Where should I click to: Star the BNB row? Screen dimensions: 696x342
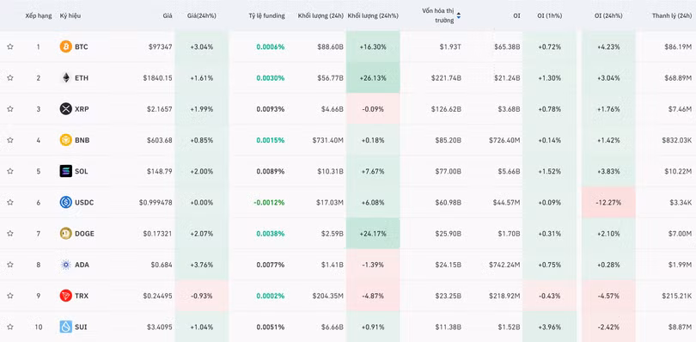10,140
